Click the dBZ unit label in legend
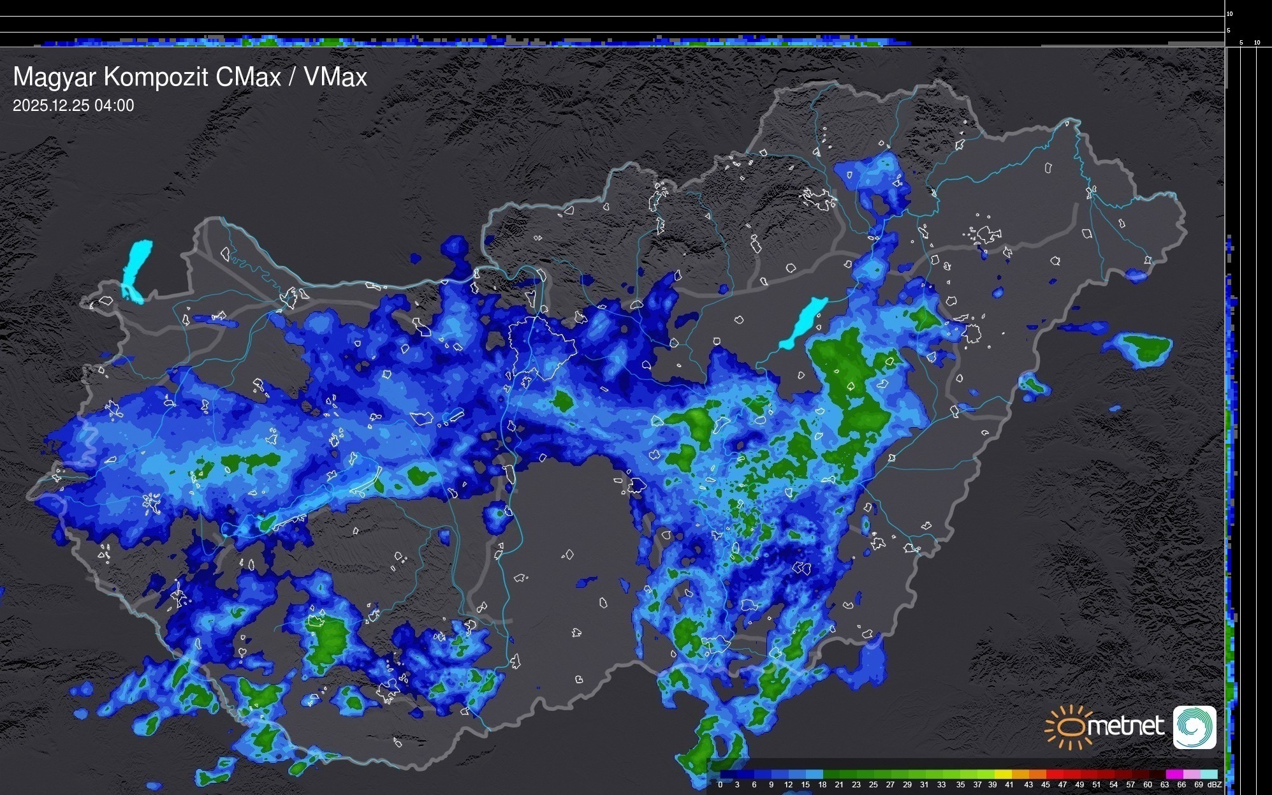This screenshot has width=1272, height=795. tap(1215, 785)
